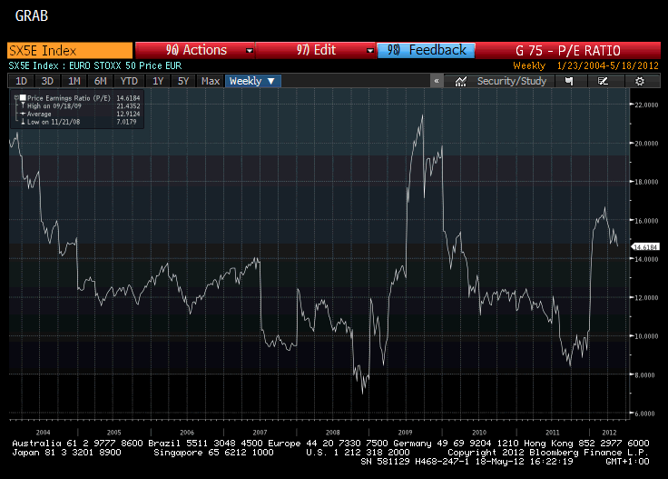This screenshot has width=668, height=479.
Task: Click the legend average value 12.9124
Action: click(128, 114)
